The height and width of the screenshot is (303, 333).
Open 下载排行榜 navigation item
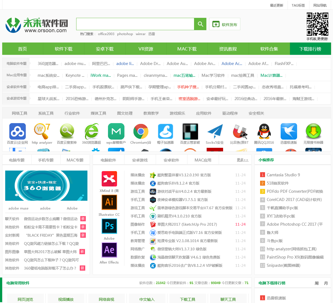point(310,49)
